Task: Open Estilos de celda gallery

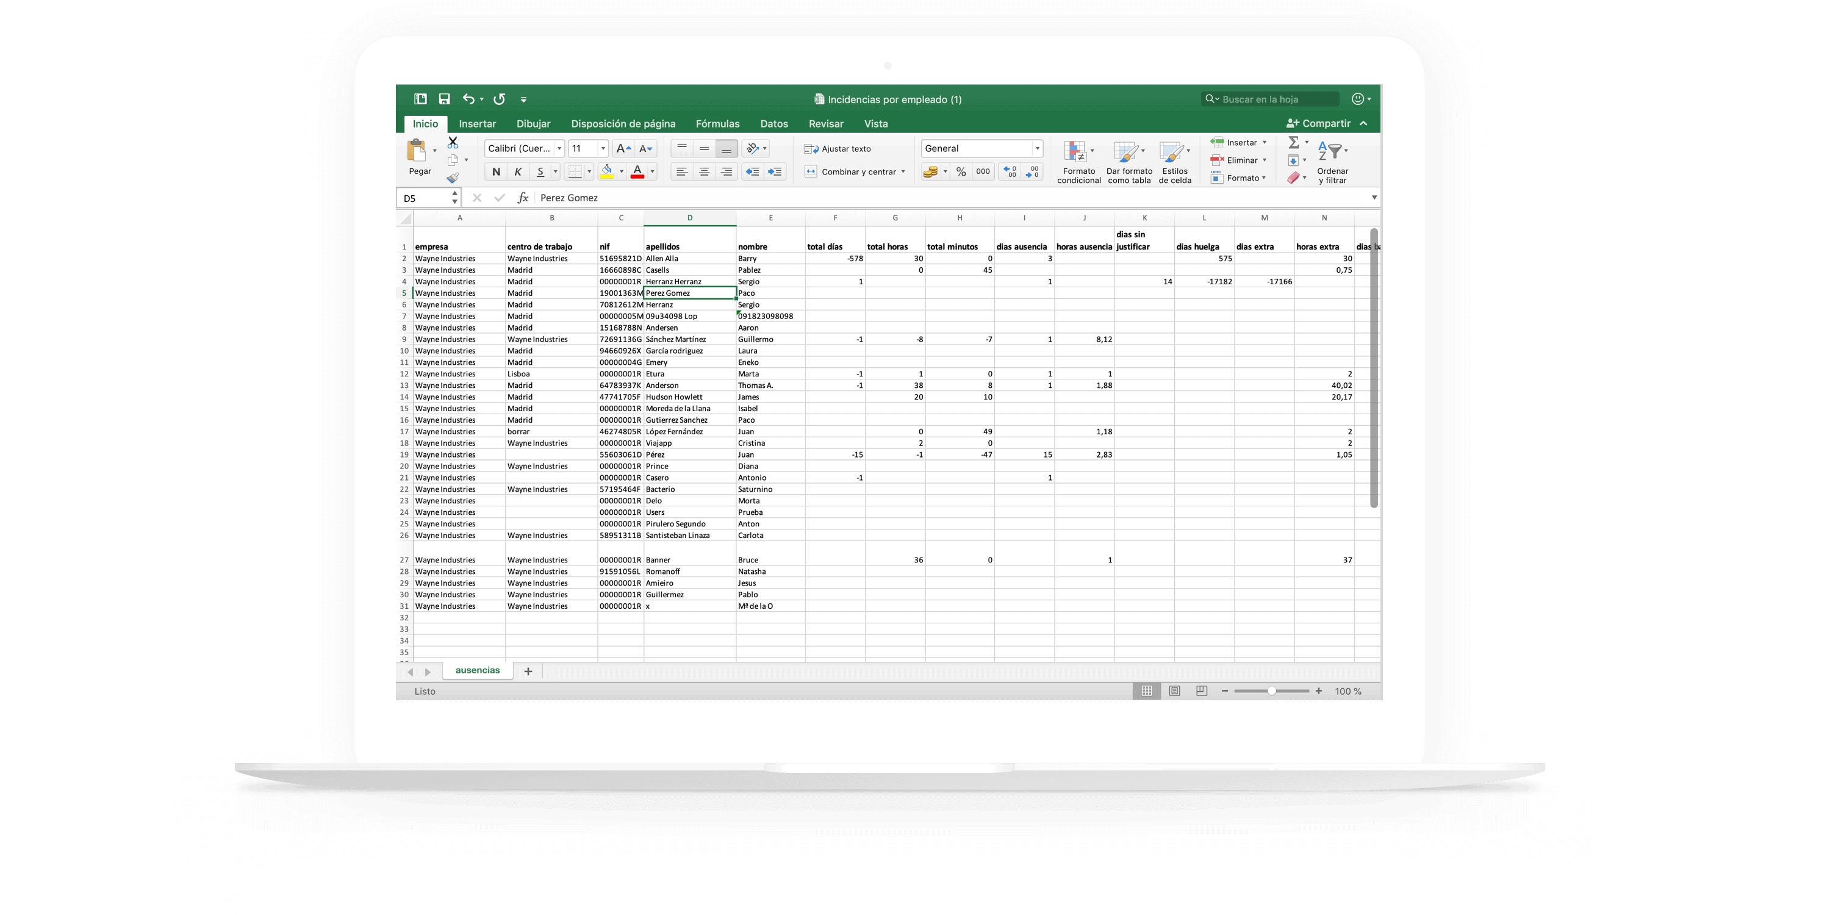Action: click(1175, 163)
